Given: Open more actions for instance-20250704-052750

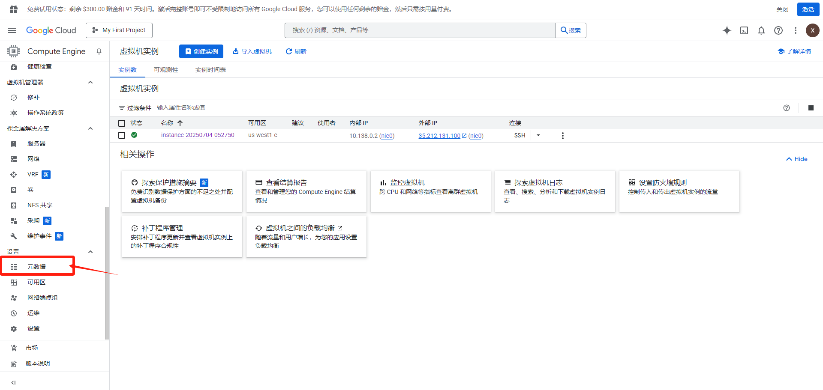Looking at the screenshot, I should pos(563,136).
